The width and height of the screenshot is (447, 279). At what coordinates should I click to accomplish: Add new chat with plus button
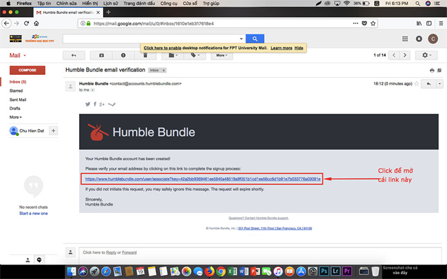tap(54, 131)
